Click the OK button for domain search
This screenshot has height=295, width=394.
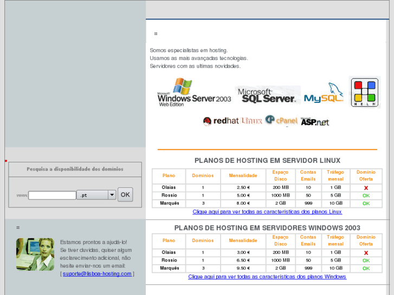coord(125,194)
